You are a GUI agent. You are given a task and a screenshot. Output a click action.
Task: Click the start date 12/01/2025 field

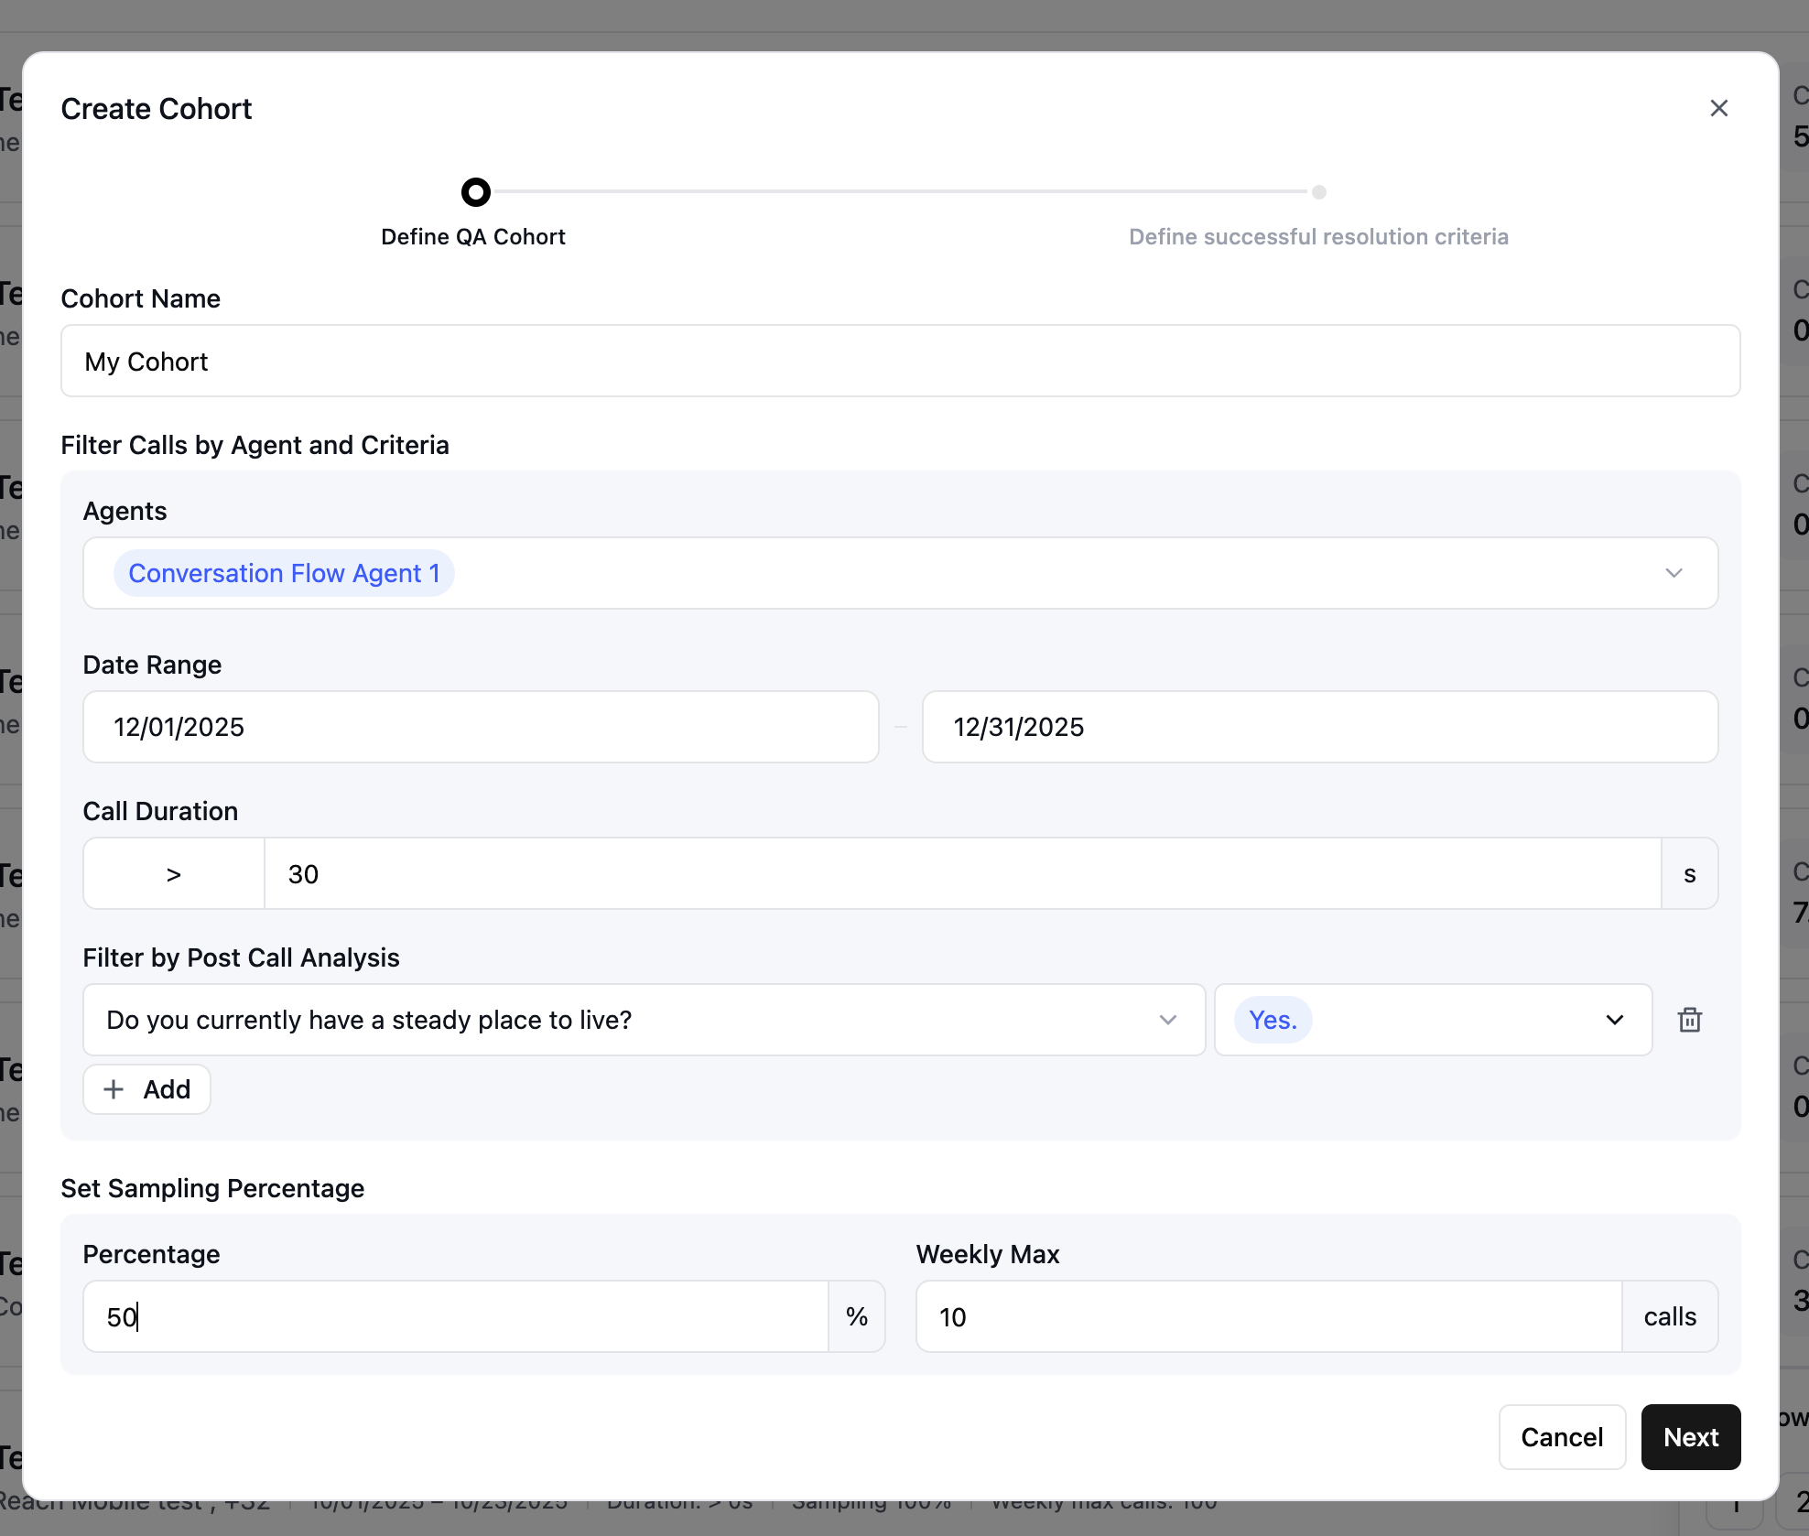coord(480,727)
